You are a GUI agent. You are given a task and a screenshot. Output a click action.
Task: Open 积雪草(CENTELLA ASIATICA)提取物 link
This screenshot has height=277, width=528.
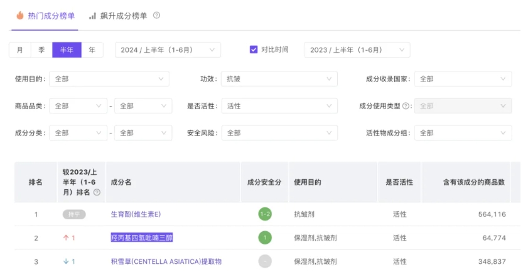click(x=166, y=261)
